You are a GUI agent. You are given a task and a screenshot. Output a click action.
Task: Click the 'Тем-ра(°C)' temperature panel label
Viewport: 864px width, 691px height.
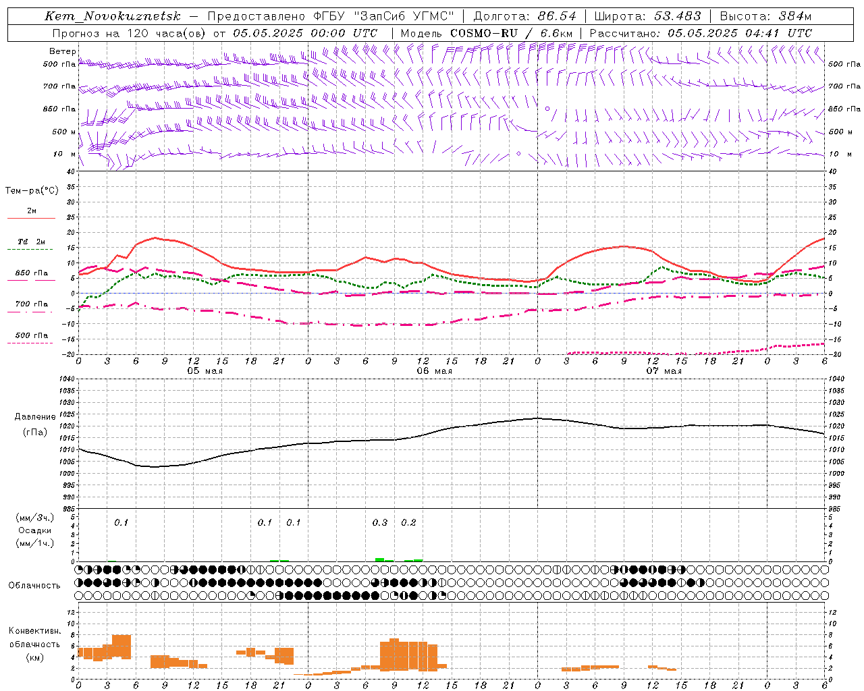coord(32,191)
